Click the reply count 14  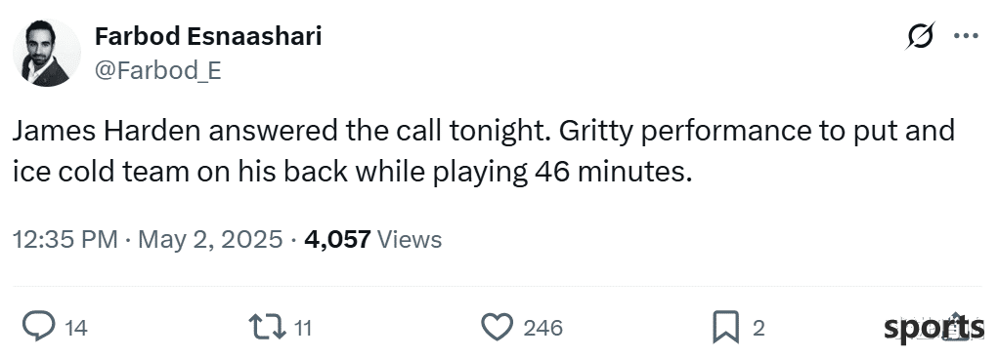coord(76,328)
